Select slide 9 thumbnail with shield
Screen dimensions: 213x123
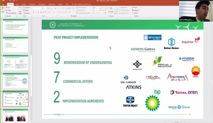pyautogui.click(x=16, y=81)
